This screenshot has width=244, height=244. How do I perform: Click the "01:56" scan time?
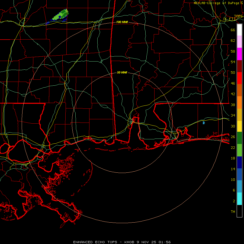(165, 242)
